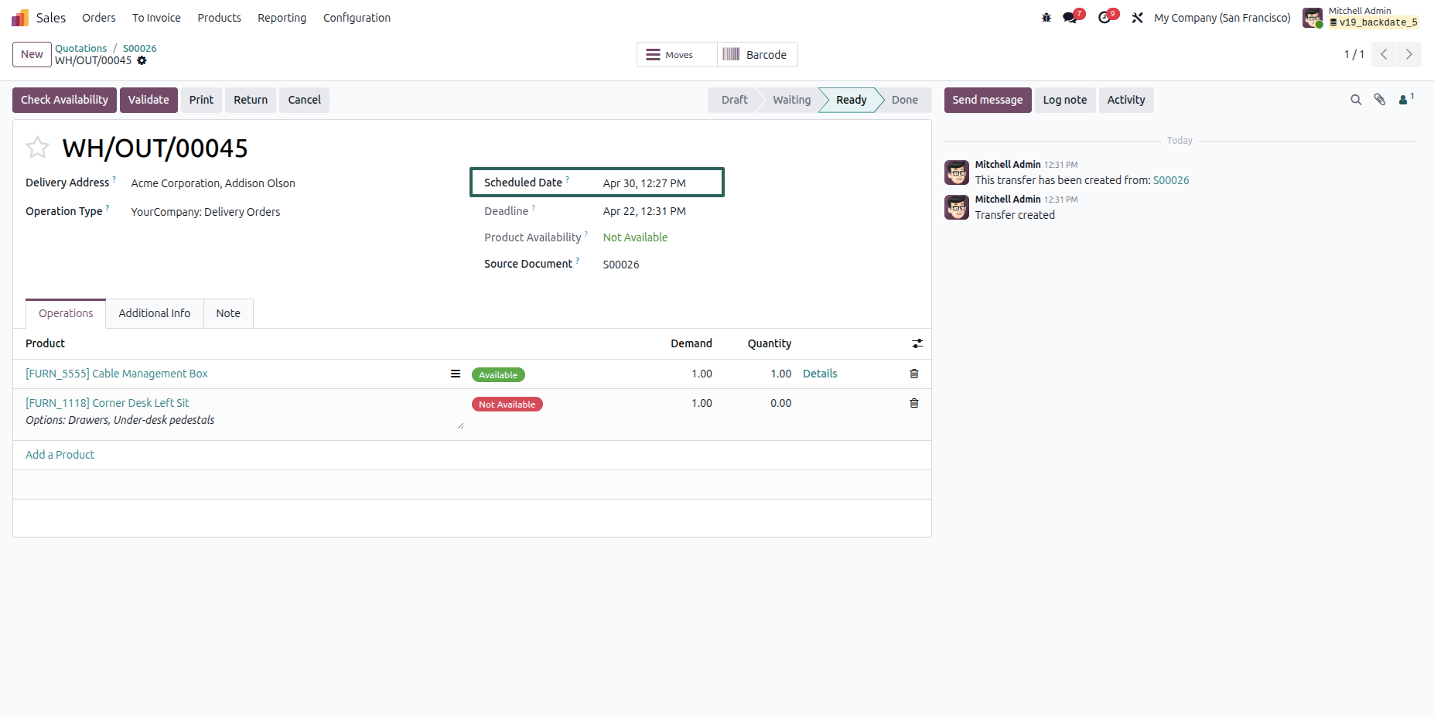The image size is (1434, 717).
Task: Open the Studio tools wrench icon
Action: 1137,18
